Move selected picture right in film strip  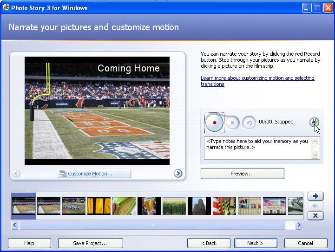click(x=315, y=196)
